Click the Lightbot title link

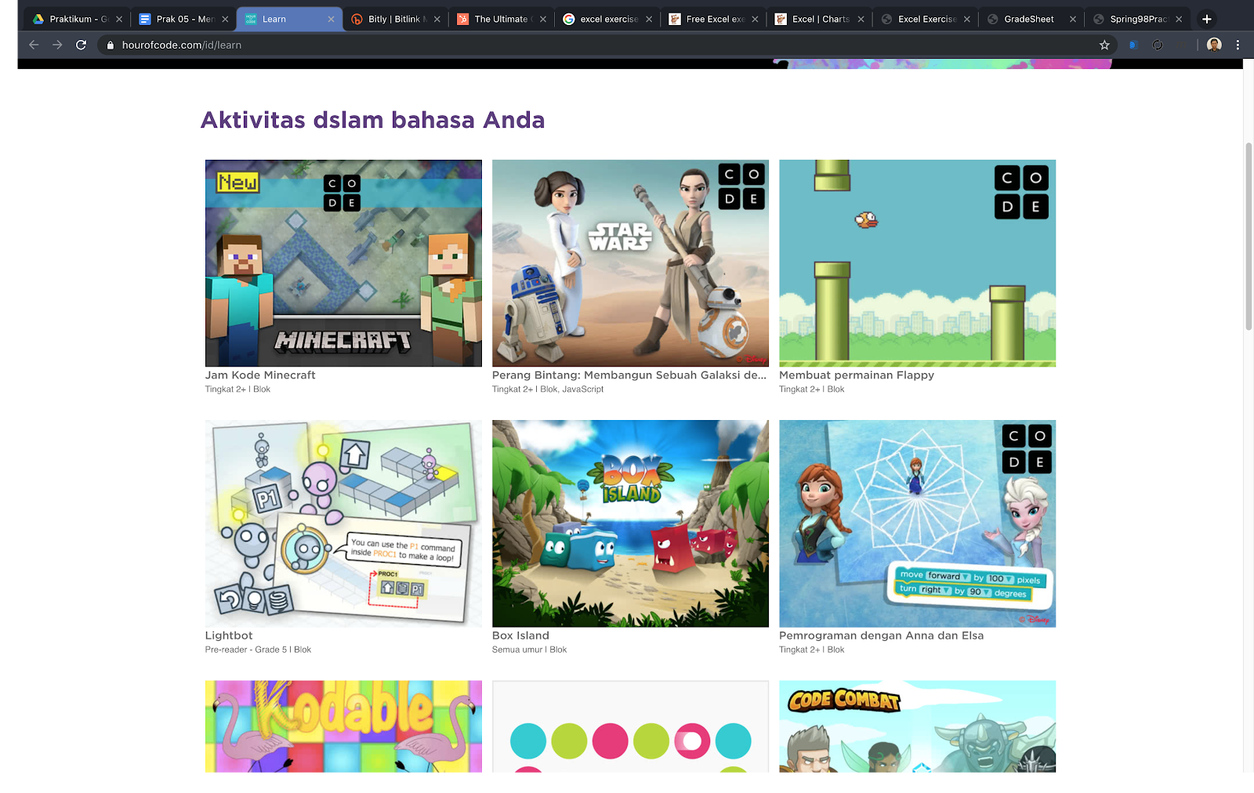(229, 635)
